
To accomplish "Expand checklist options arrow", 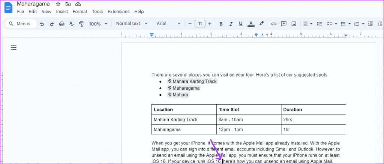I will point(336,24).
